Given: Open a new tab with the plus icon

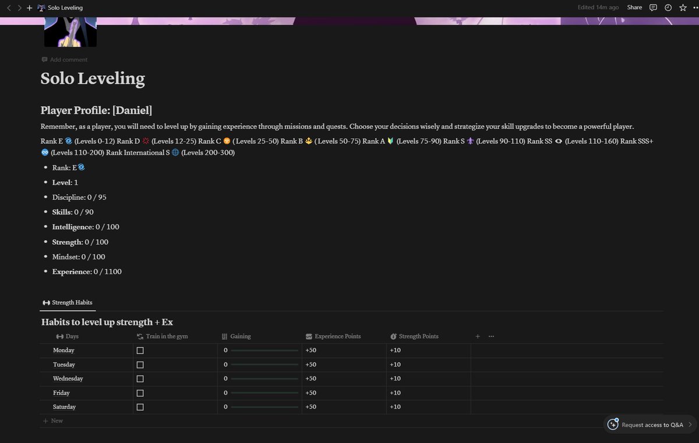Looking at the screenshot, I should click(29, 8).
